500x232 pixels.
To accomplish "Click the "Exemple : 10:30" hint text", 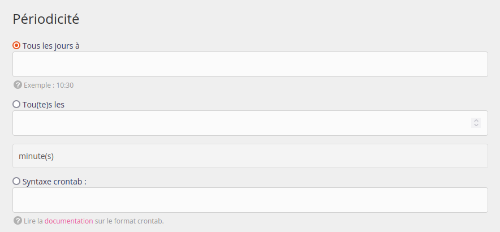I will pyautogui.click(x=49, y=85).
